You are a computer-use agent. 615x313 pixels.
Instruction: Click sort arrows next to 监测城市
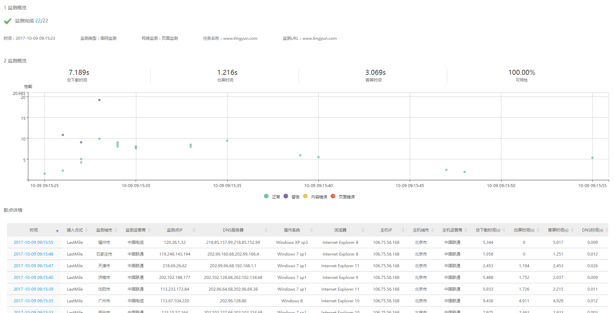(x=116, y=230)
